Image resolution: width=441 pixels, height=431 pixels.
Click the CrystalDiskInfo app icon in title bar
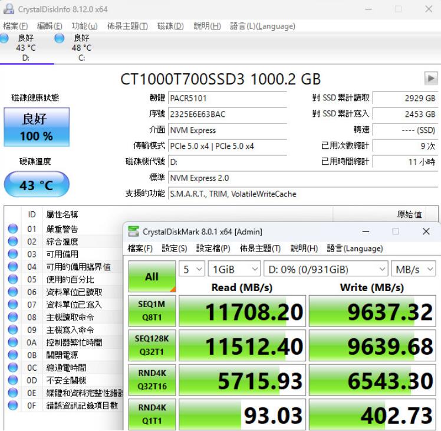8,9
